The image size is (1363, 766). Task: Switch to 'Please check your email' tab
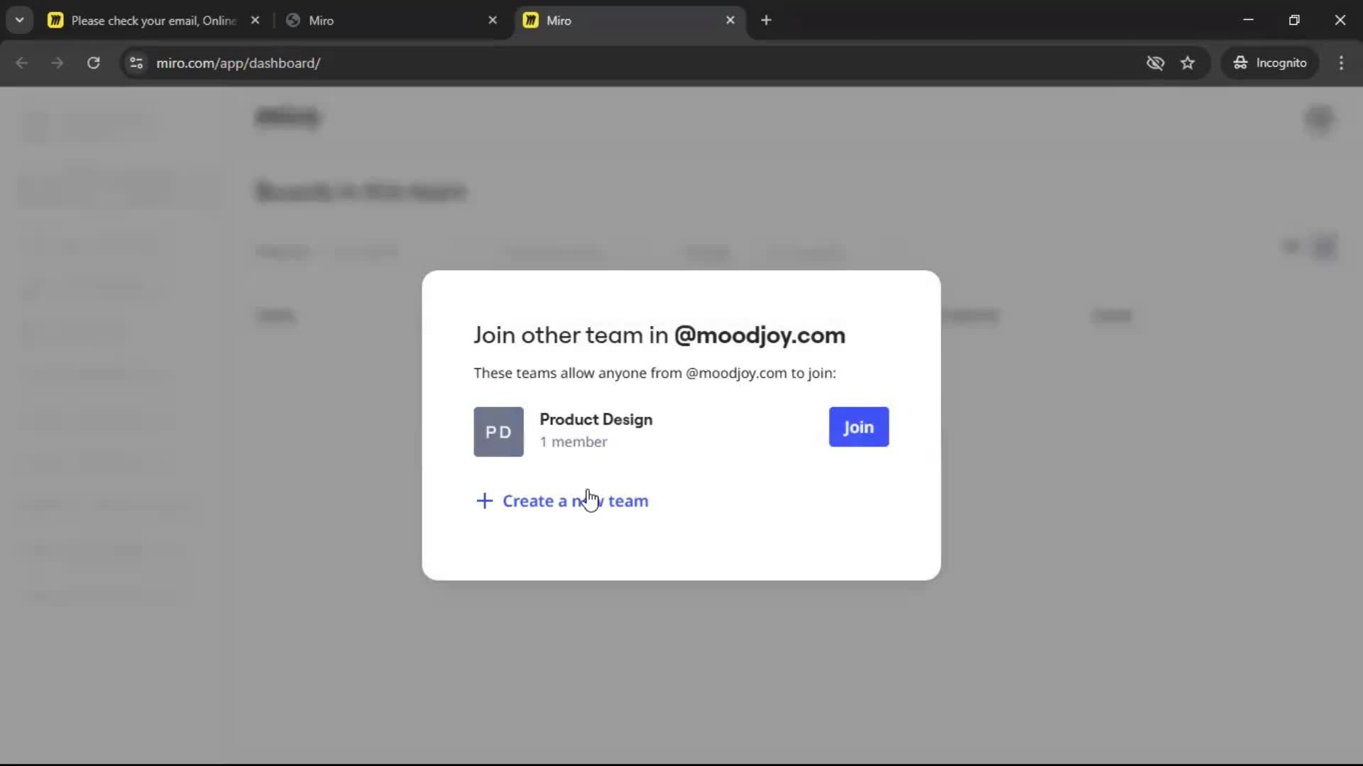click(x=153, y=21)
